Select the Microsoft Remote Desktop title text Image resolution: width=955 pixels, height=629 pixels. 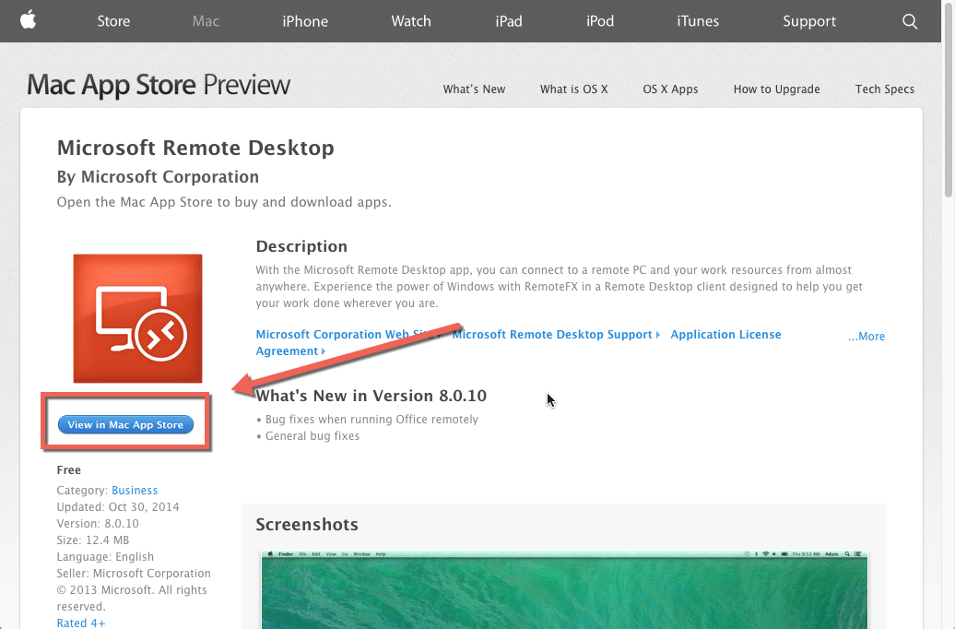click(195, 148)
